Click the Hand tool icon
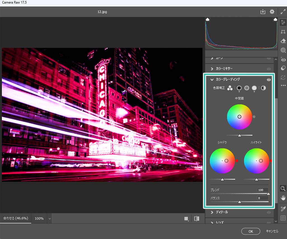Image resolution: width=287 pixels, height=239 pixels. coord(283,197)
